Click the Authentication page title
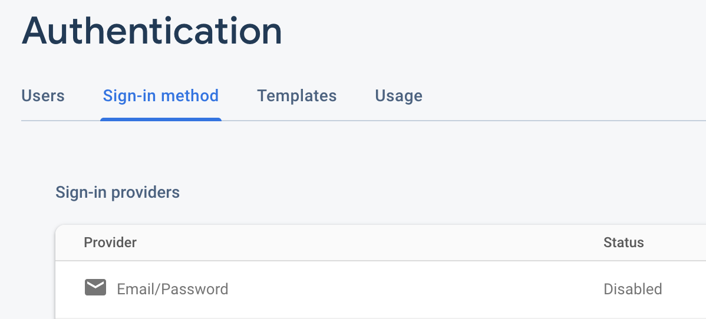 click(151, 31)
